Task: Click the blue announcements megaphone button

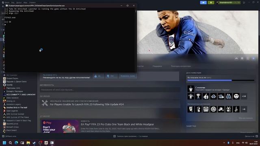Action: point(203,2)
